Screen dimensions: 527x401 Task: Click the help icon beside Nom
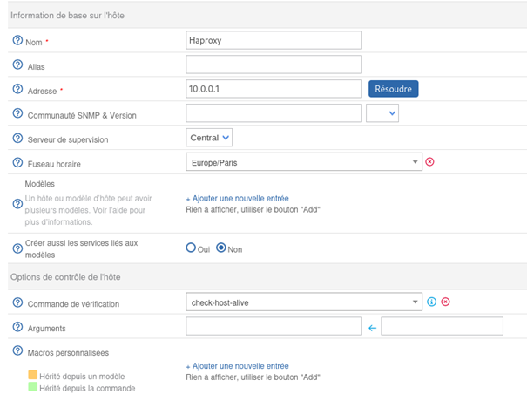(17, 41)
